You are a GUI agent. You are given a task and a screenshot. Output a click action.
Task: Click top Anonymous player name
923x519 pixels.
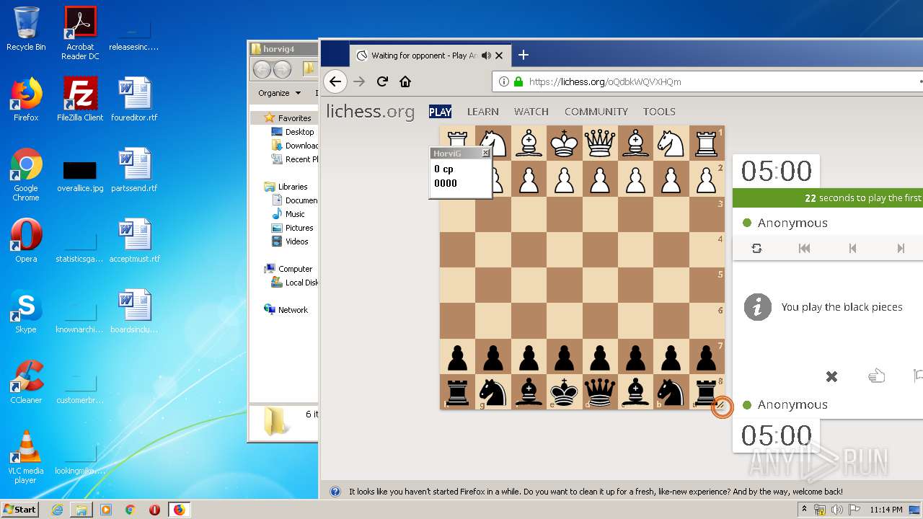point(792,223)
